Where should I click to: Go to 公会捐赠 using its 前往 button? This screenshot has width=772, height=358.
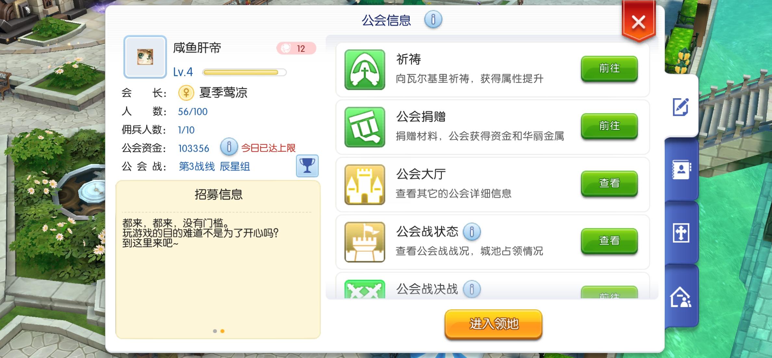click(x=609, y=126)
